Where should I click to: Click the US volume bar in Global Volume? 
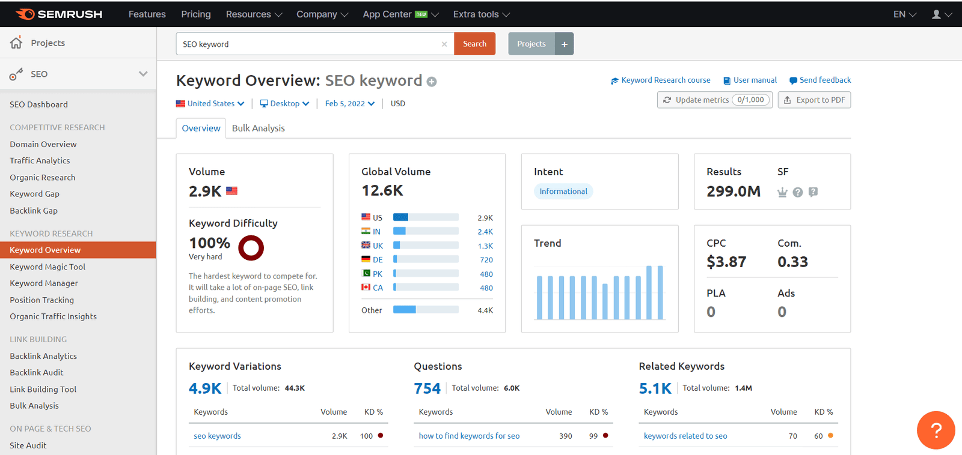coord(425,217)
